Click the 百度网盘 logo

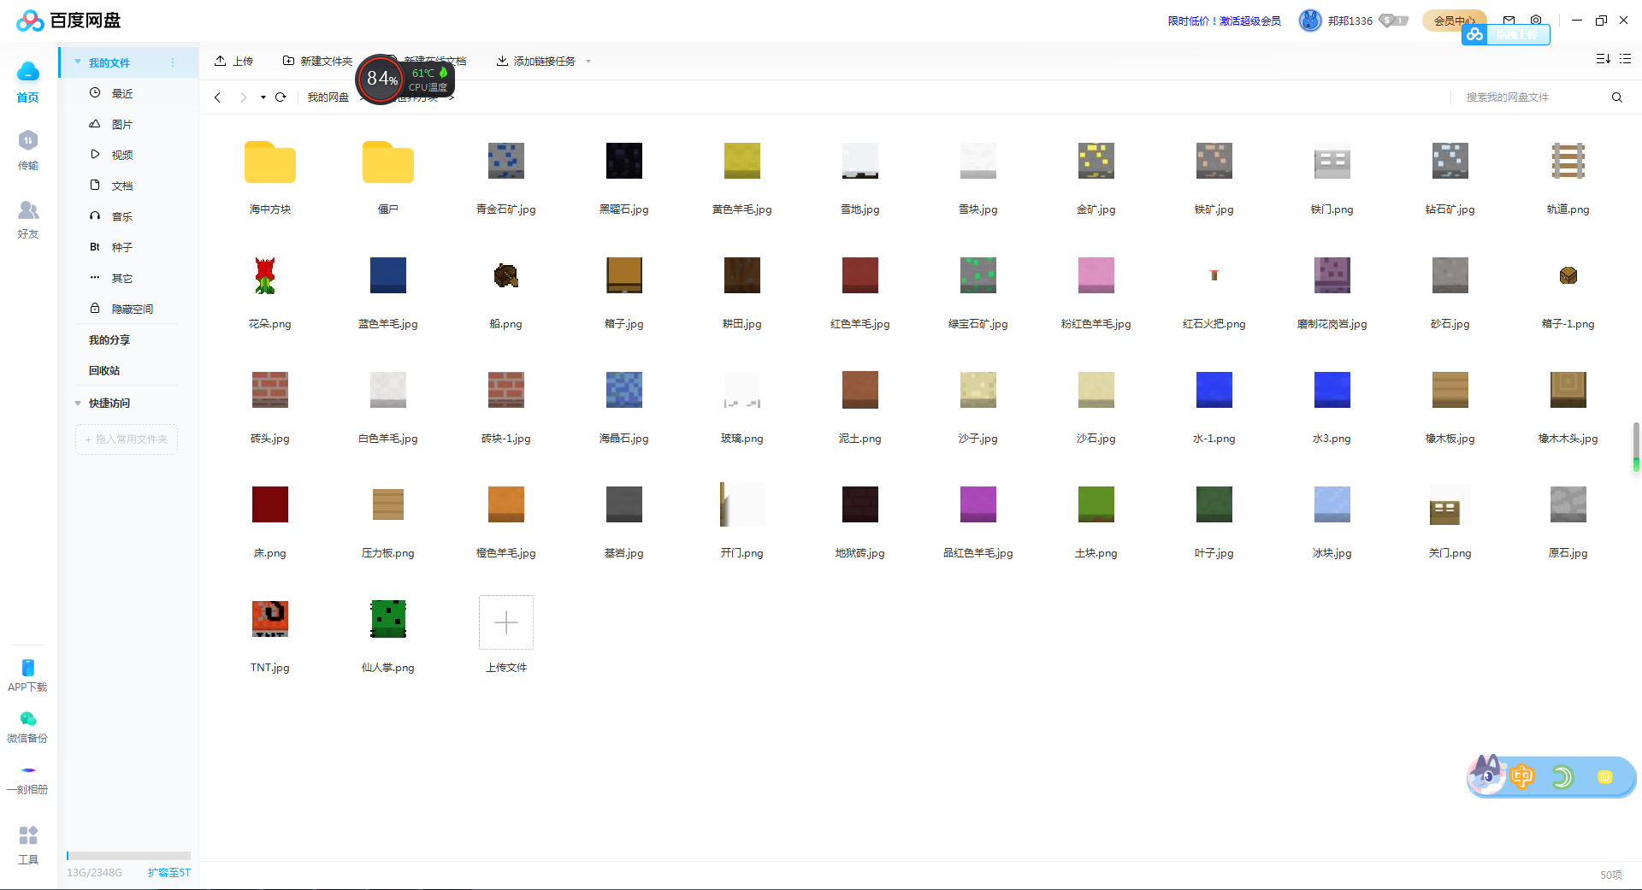click(x=69, y=21)
